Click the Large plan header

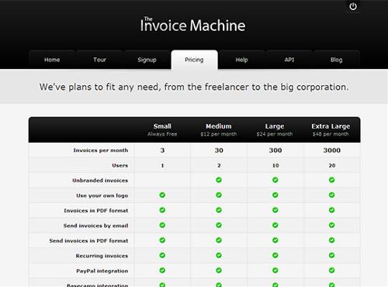click(x=275, y=130)
